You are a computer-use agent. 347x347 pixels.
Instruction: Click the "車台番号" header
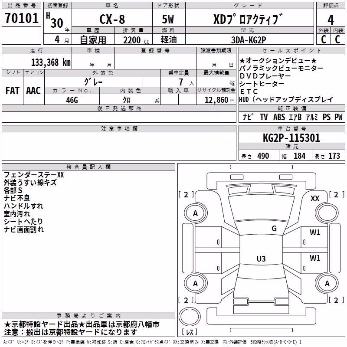[291, 128]
